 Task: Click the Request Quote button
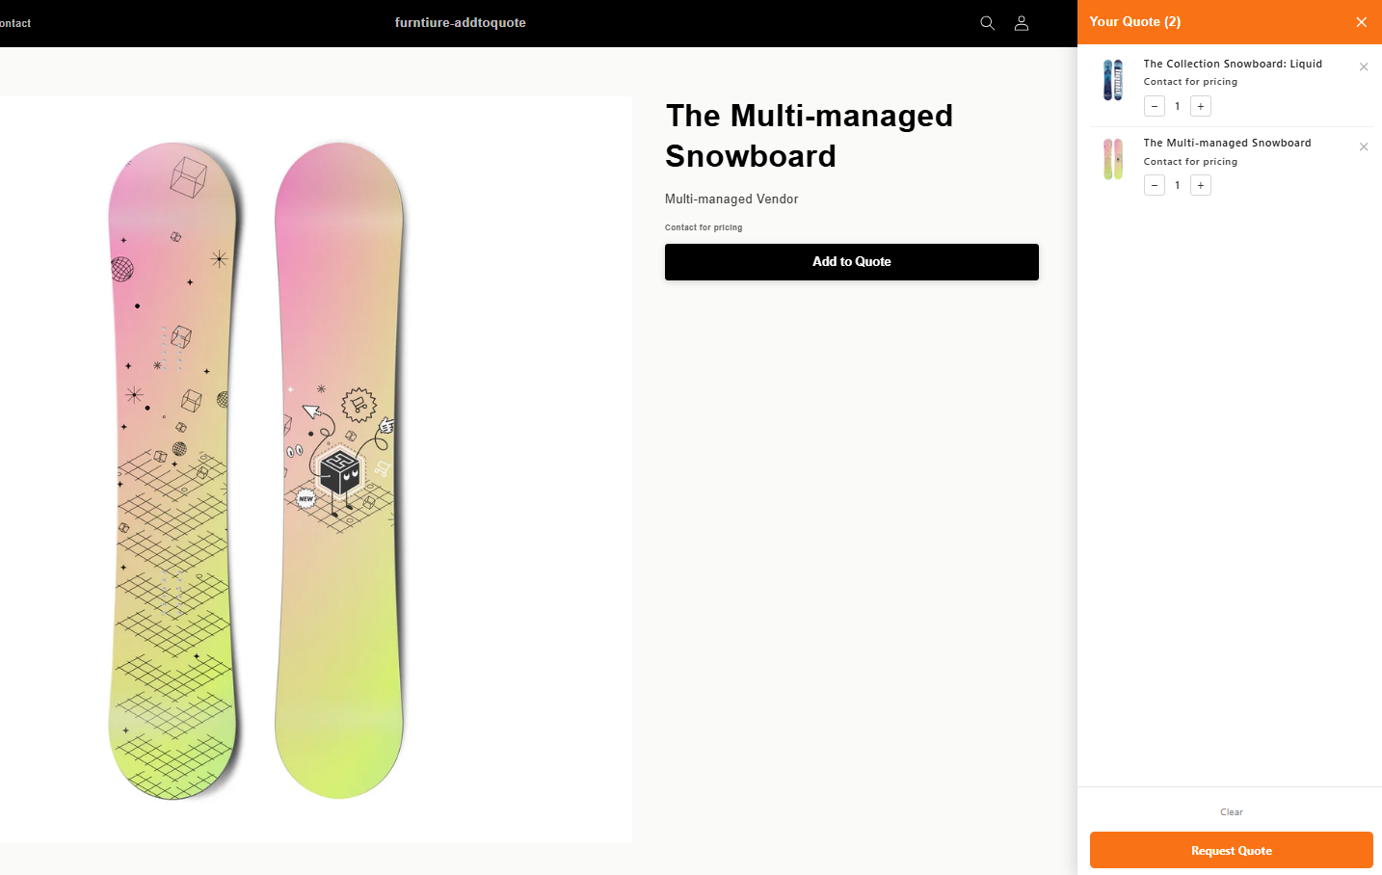[1231, 850]
